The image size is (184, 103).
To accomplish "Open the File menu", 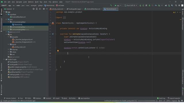I will point(5,2).
